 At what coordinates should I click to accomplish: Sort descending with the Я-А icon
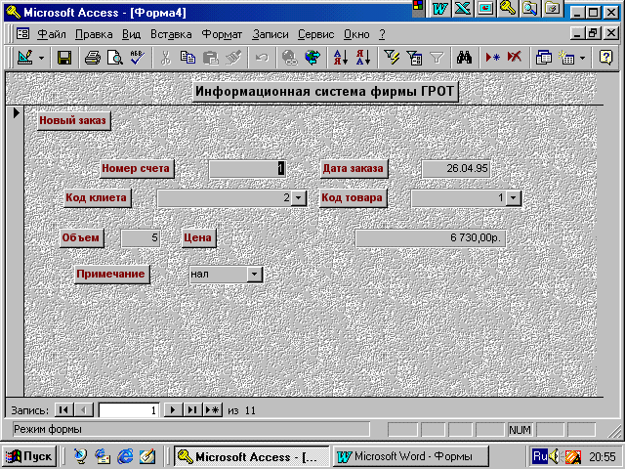[x=363, y=59]
